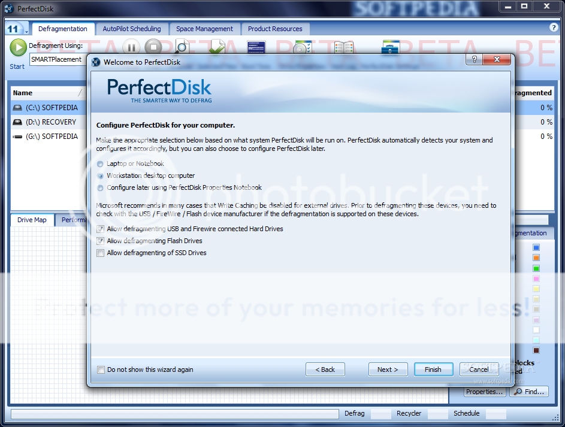Switch to the AutoPilot Scheduling tab
This screenshot has height=427, width=565.
pos(132,28)
